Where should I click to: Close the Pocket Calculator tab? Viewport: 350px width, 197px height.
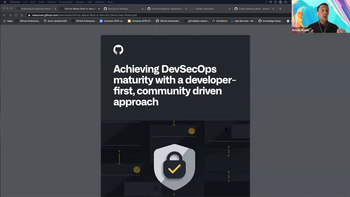[x=230, y=9]
